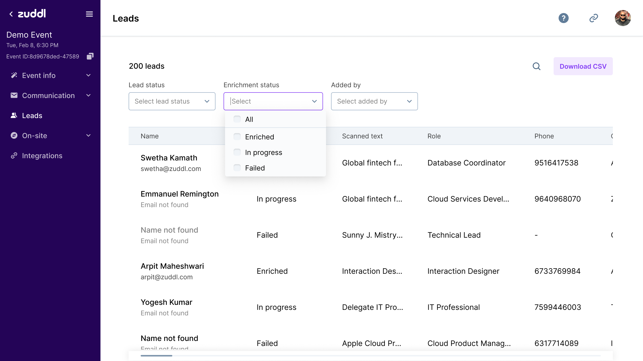Open the help question mark icon
The width and height of the screenshot is (643, 361).
tap(563, 18)
